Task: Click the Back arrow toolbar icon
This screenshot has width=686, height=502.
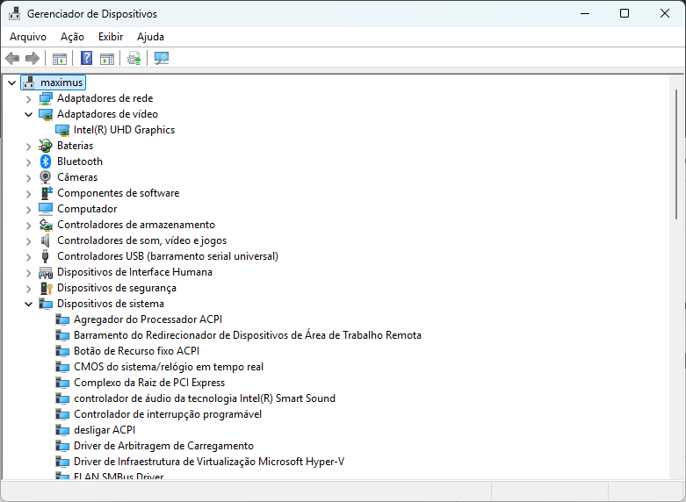Action: pyautogui.click(x=12, y=58)
